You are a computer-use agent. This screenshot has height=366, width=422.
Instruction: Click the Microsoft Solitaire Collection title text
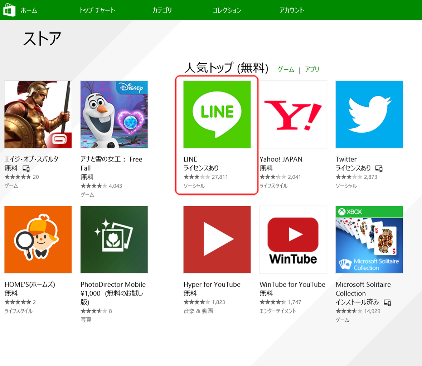tap(363, 288)
